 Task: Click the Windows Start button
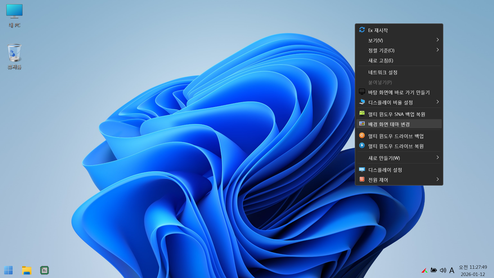8,270
